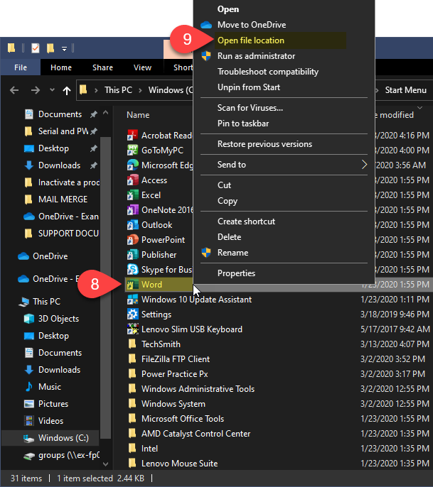Click the Windows (C:) drive icon

point(29,438)
